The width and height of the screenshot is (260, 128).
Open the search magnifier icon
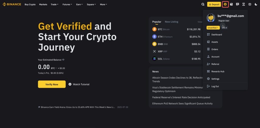(203, 4)
